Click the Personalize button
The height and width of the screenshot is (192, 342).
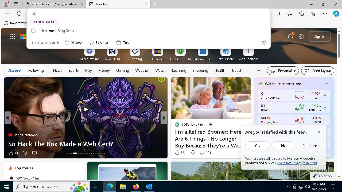point(283,71)
